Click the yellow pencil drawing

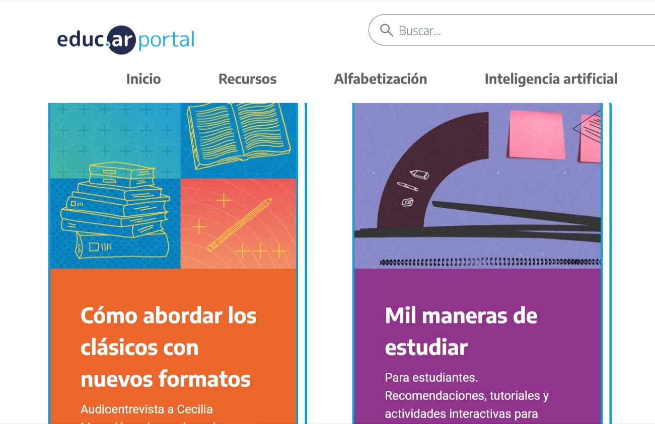239,224
